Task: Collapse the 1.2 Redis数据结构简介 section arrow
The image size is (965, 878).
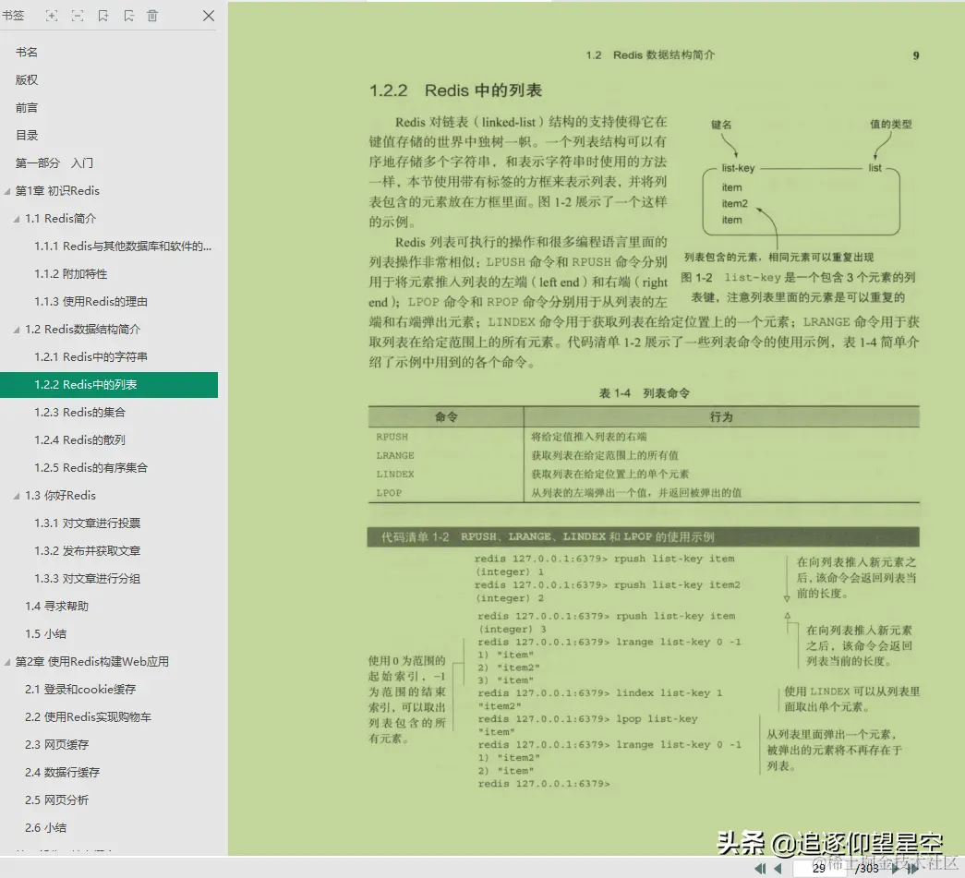Action: point(17,330)
